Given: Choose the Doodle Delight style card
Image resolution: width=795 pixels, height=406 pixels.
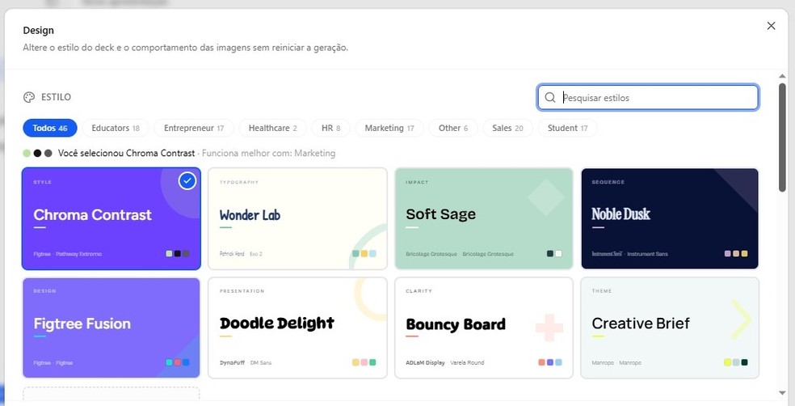Looking at the screenshot, I should [x=297, y=328].
